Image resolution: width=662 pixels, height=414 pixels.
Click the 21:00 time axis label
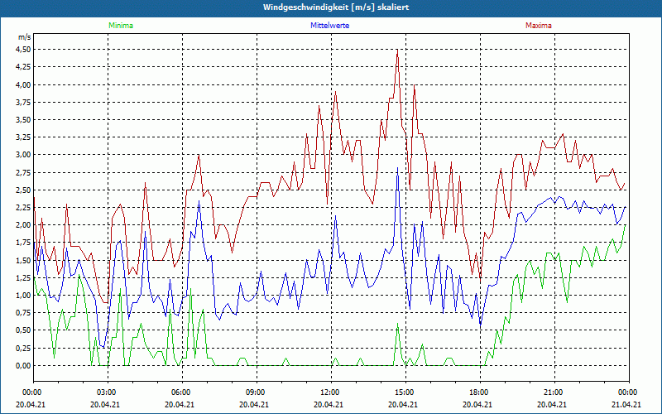click(554, 392)
